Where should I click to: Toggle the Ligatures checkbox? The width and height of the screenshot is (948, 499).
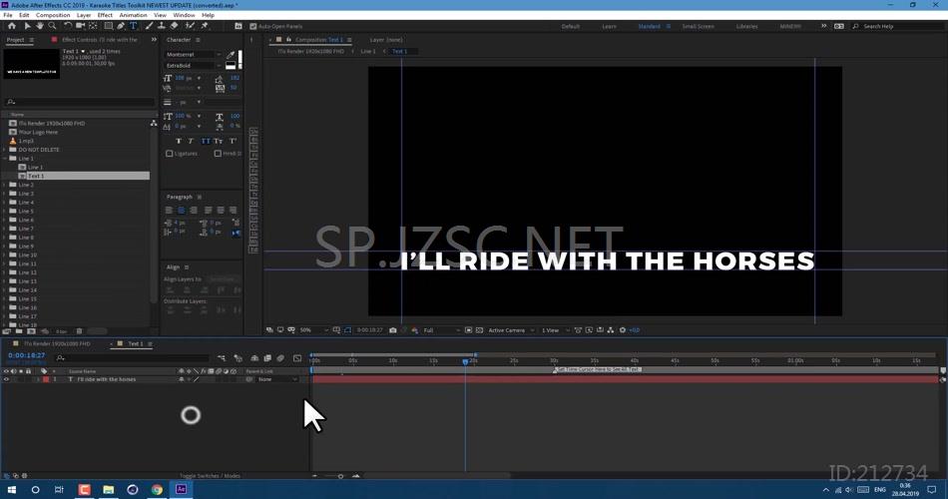click(x=170, y=154)
